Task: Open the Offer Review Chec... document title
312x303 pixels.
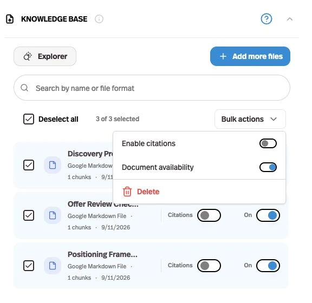Action: [103, 204]
